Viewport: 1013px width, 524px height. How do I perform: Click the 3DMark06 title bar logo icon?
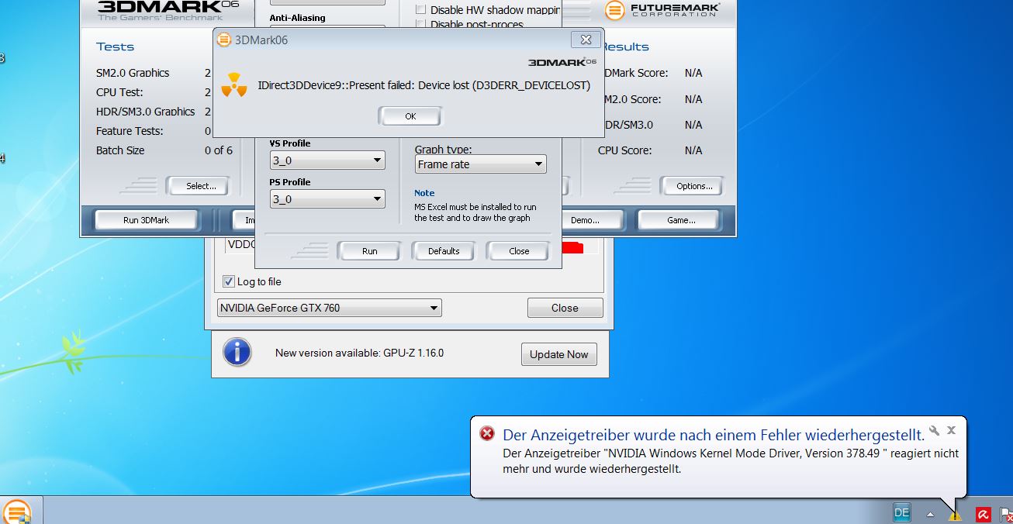[x=224, y=40]
